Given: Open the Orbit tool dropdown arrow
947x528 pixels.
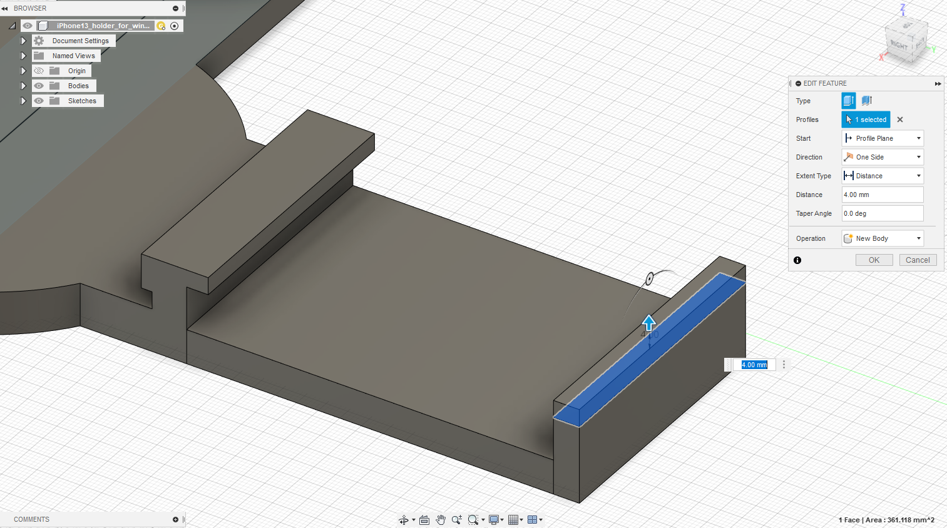Looking at the screenshot, I should pos(414,520).
